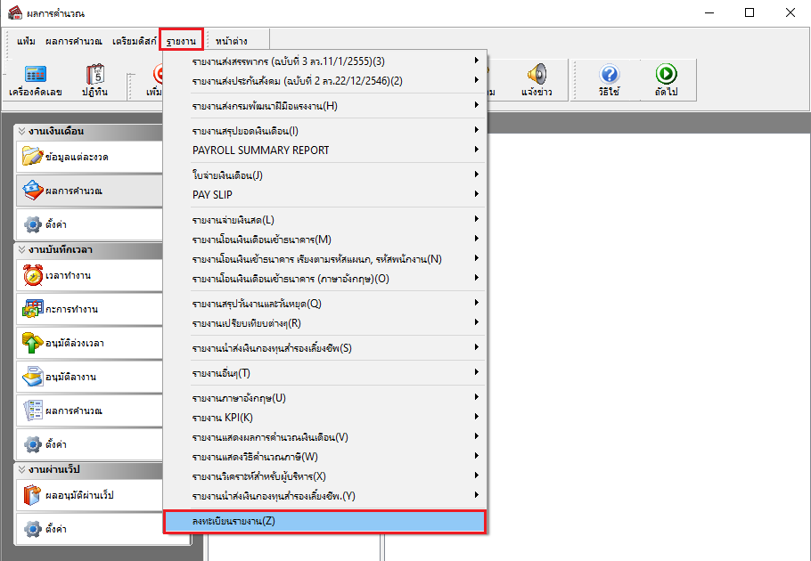Viewport: 811px width, 561px height.
Task: Click the ปฏิทิน calendar toolbar icon
Action: tap(95, 75)
